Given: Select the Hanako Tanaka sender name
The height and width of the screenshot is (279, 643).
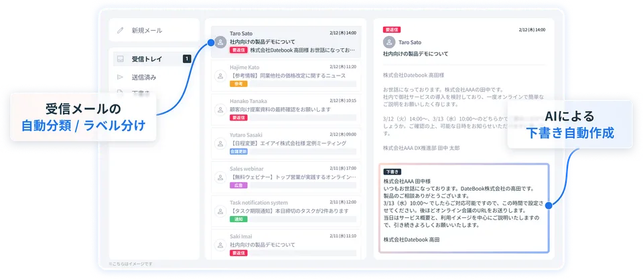Looking at the screenshot, I should tap(247, 101).
